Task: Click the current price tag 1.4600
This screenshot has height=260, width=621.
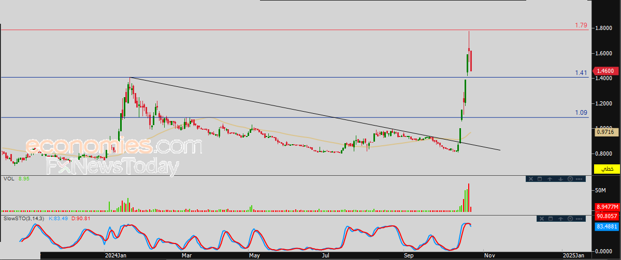Action: 605,71
